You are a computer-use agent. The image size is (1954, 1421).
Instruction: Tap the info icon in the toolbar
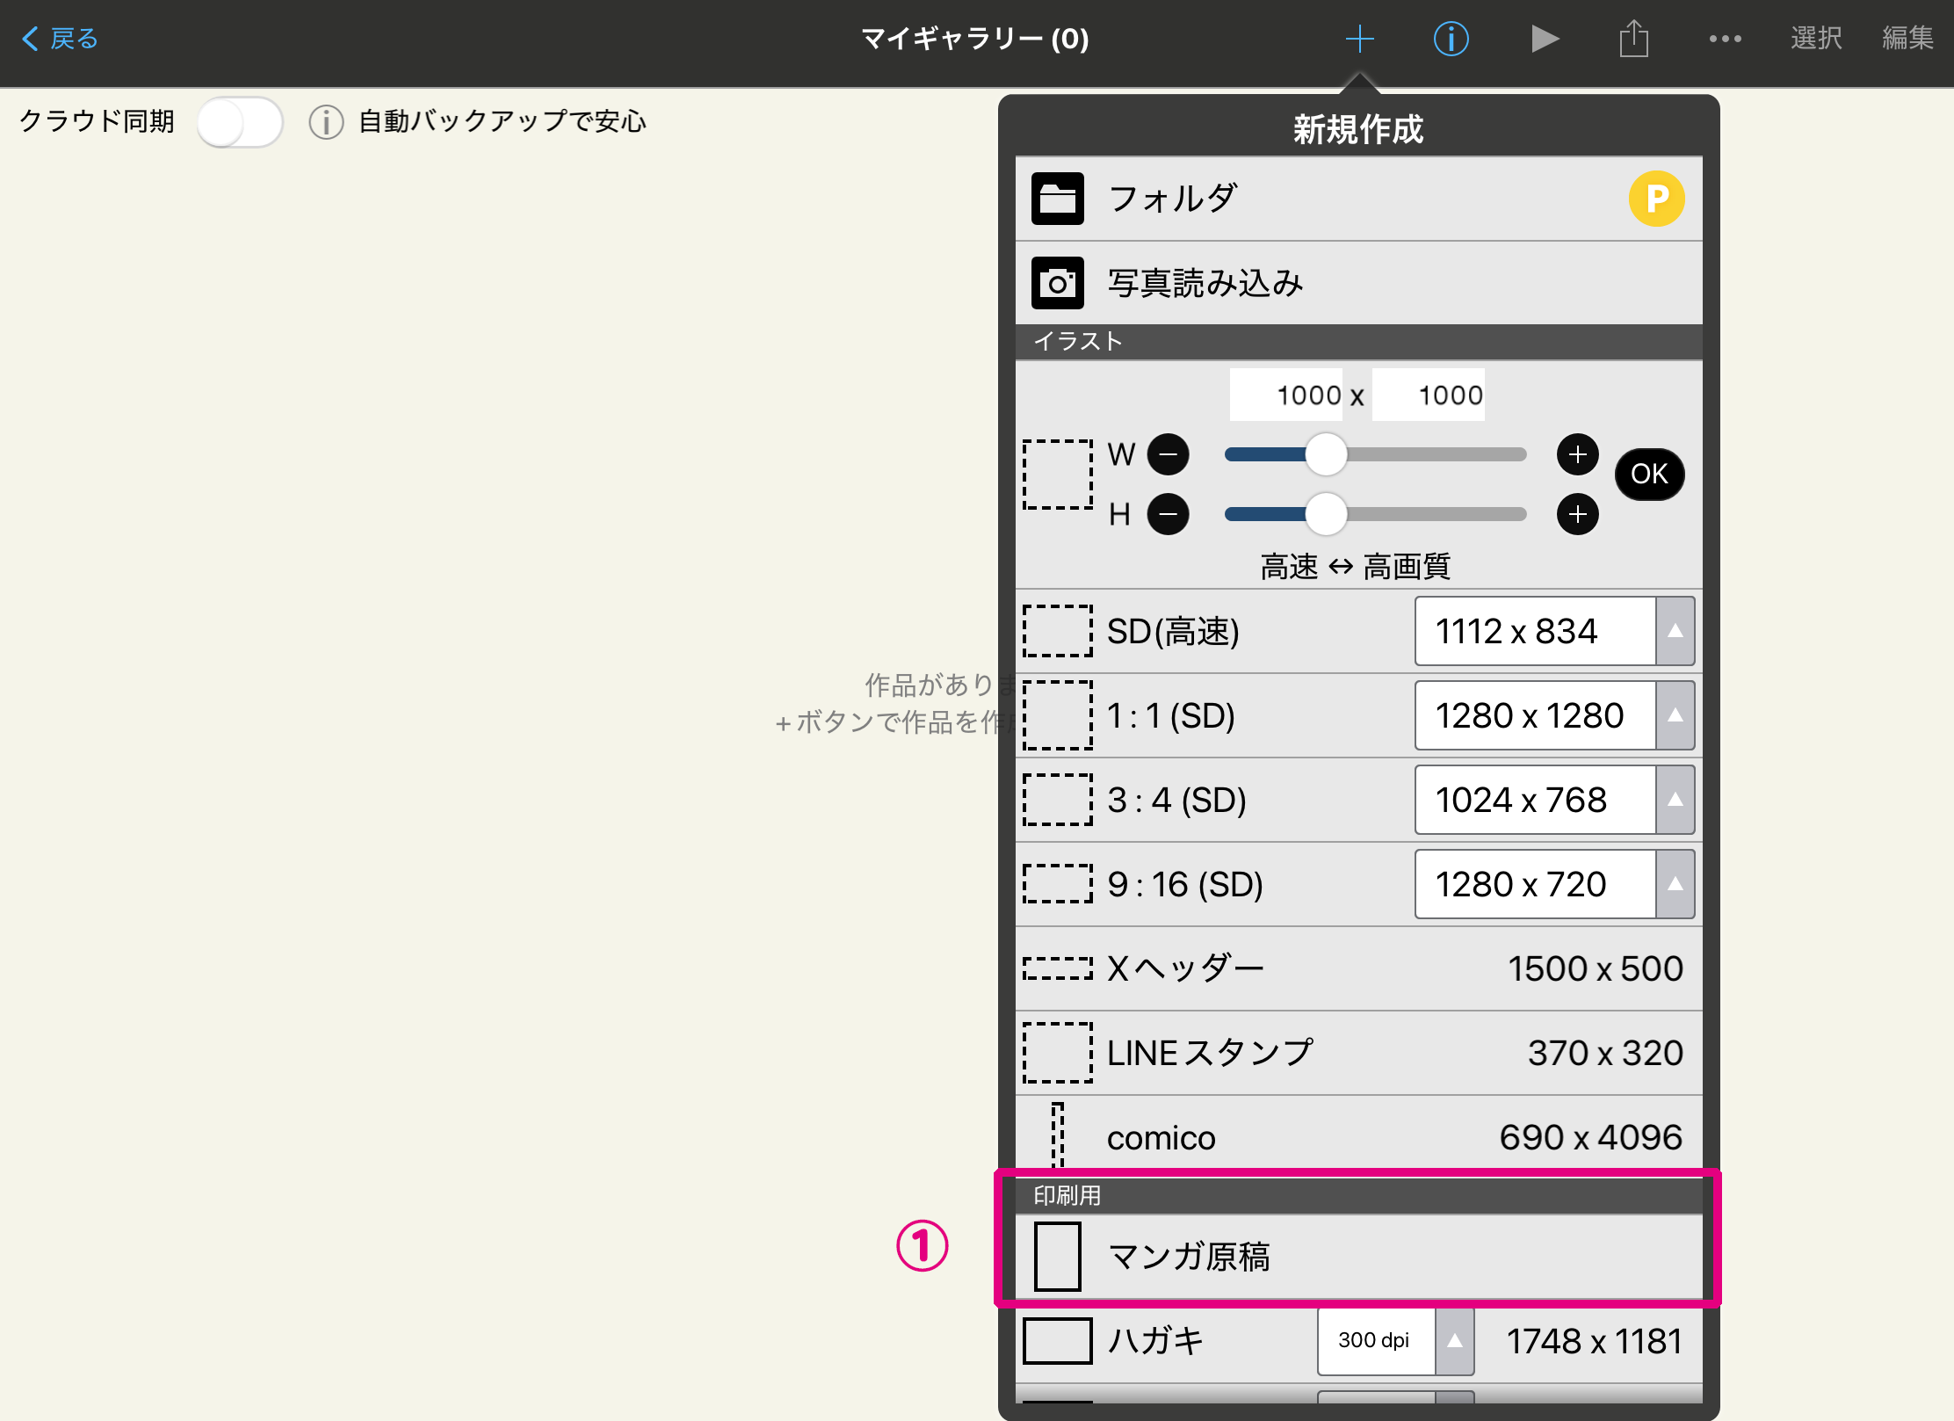[1451, 39]
